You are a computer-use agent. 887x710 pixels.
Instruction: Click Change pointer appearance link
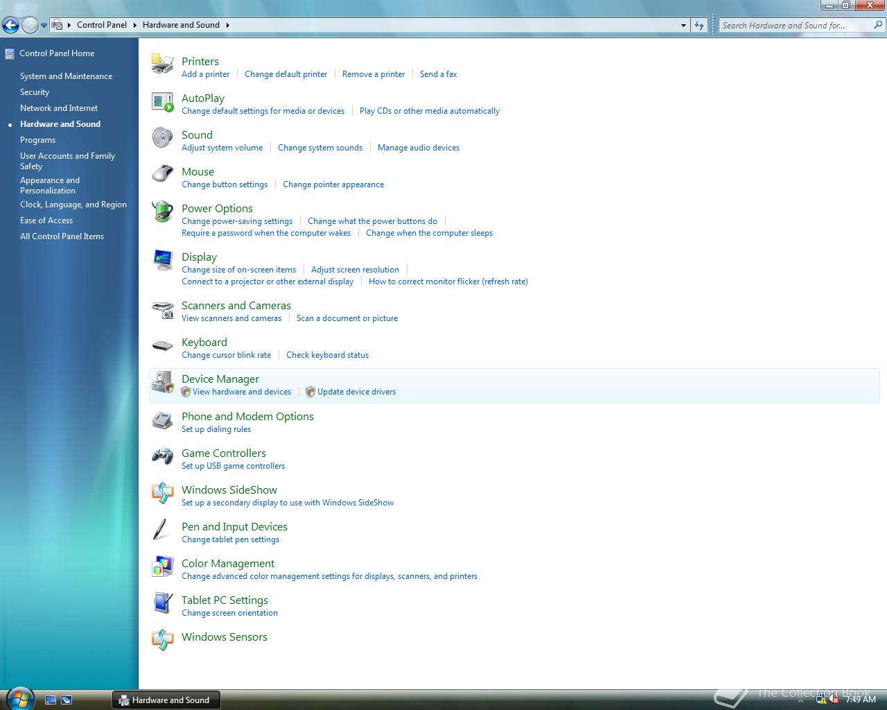click(x=333, y=184)
